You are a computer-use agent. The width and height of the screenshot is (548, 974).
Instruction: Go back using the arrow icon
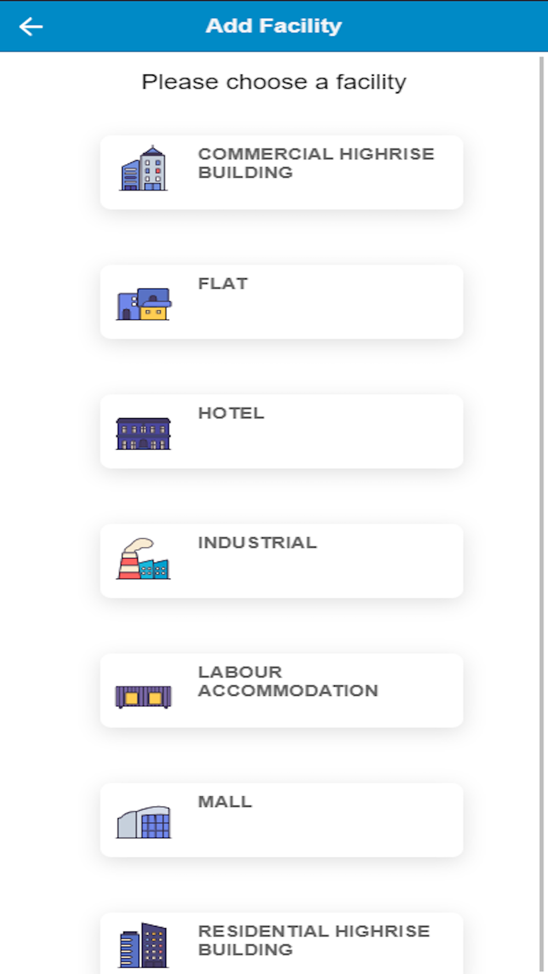[31, 26]
